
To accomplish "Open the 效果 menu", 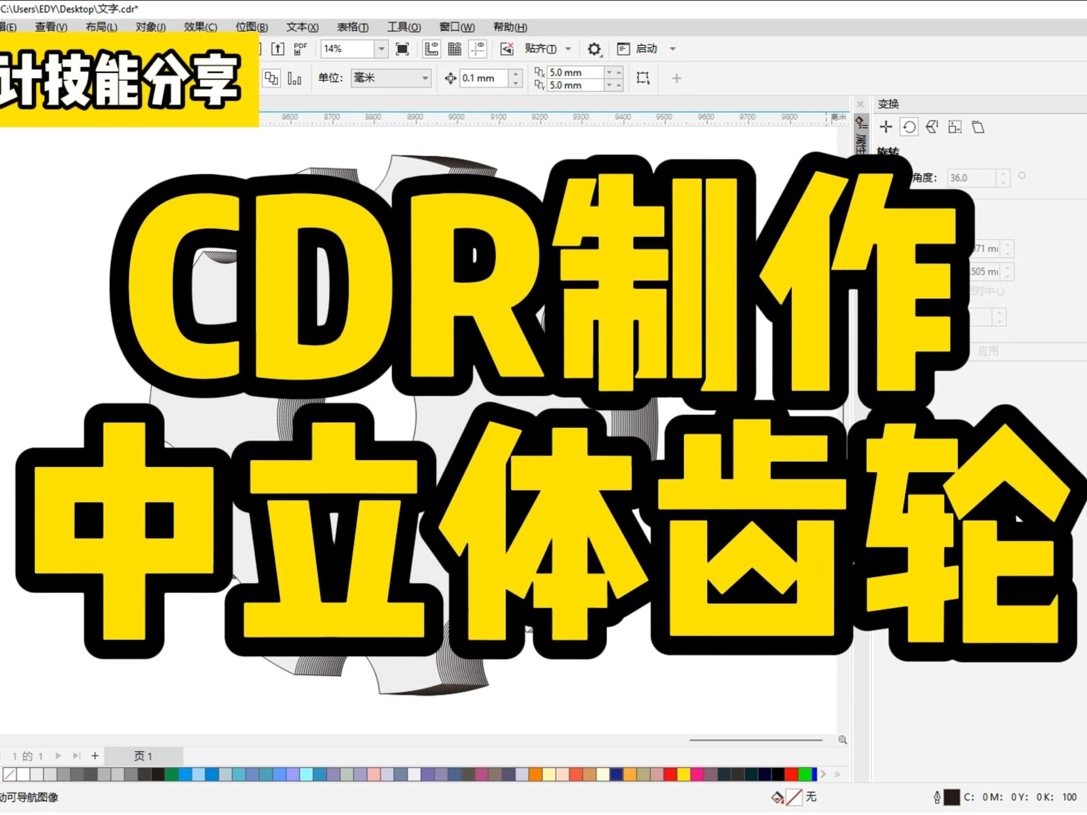I will click(x=200, y=27).
